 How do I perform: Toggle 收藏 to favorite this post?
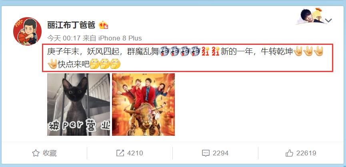pos(44,153)
